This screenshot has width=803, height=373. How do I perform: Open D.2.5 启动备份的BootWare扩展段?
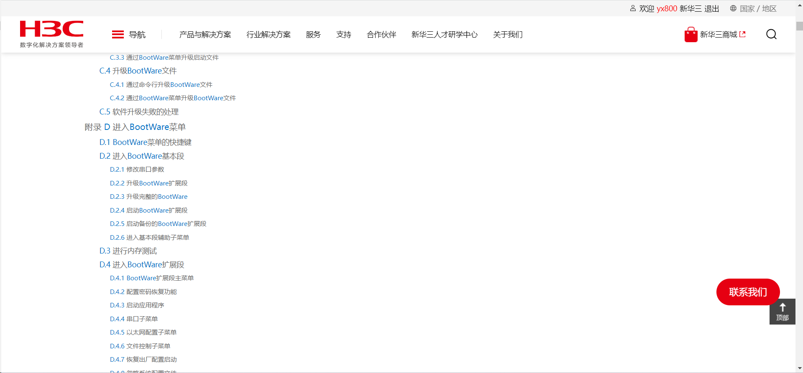(x=158, y=224)
